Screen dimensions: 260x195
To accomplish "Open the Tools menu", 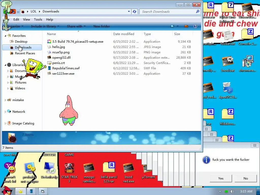I will 38,19.
